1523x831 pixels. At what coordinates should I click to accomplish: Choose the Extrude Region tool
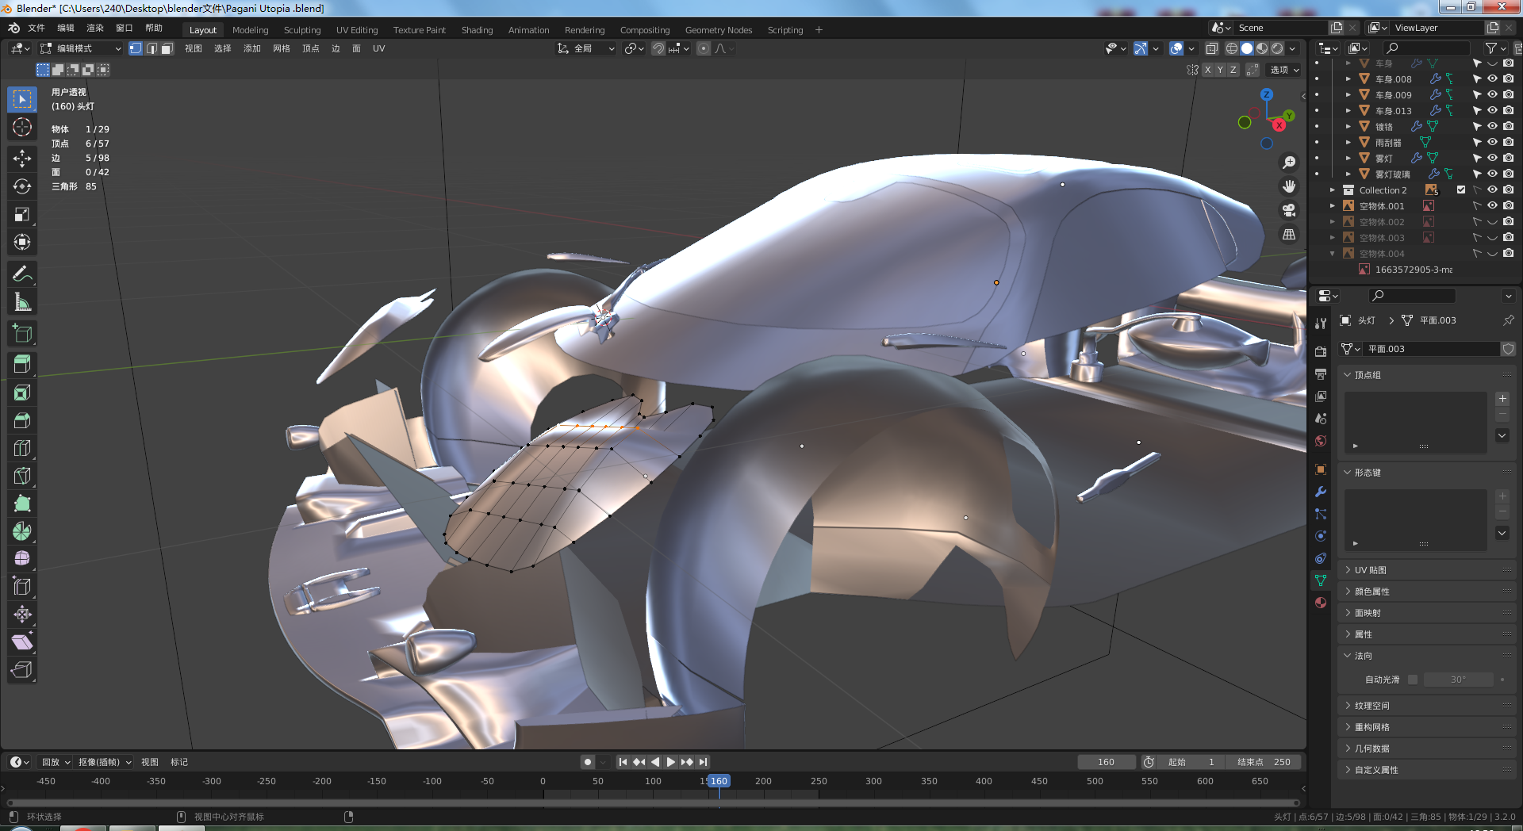pyautogui.click(x=22, y=365)
